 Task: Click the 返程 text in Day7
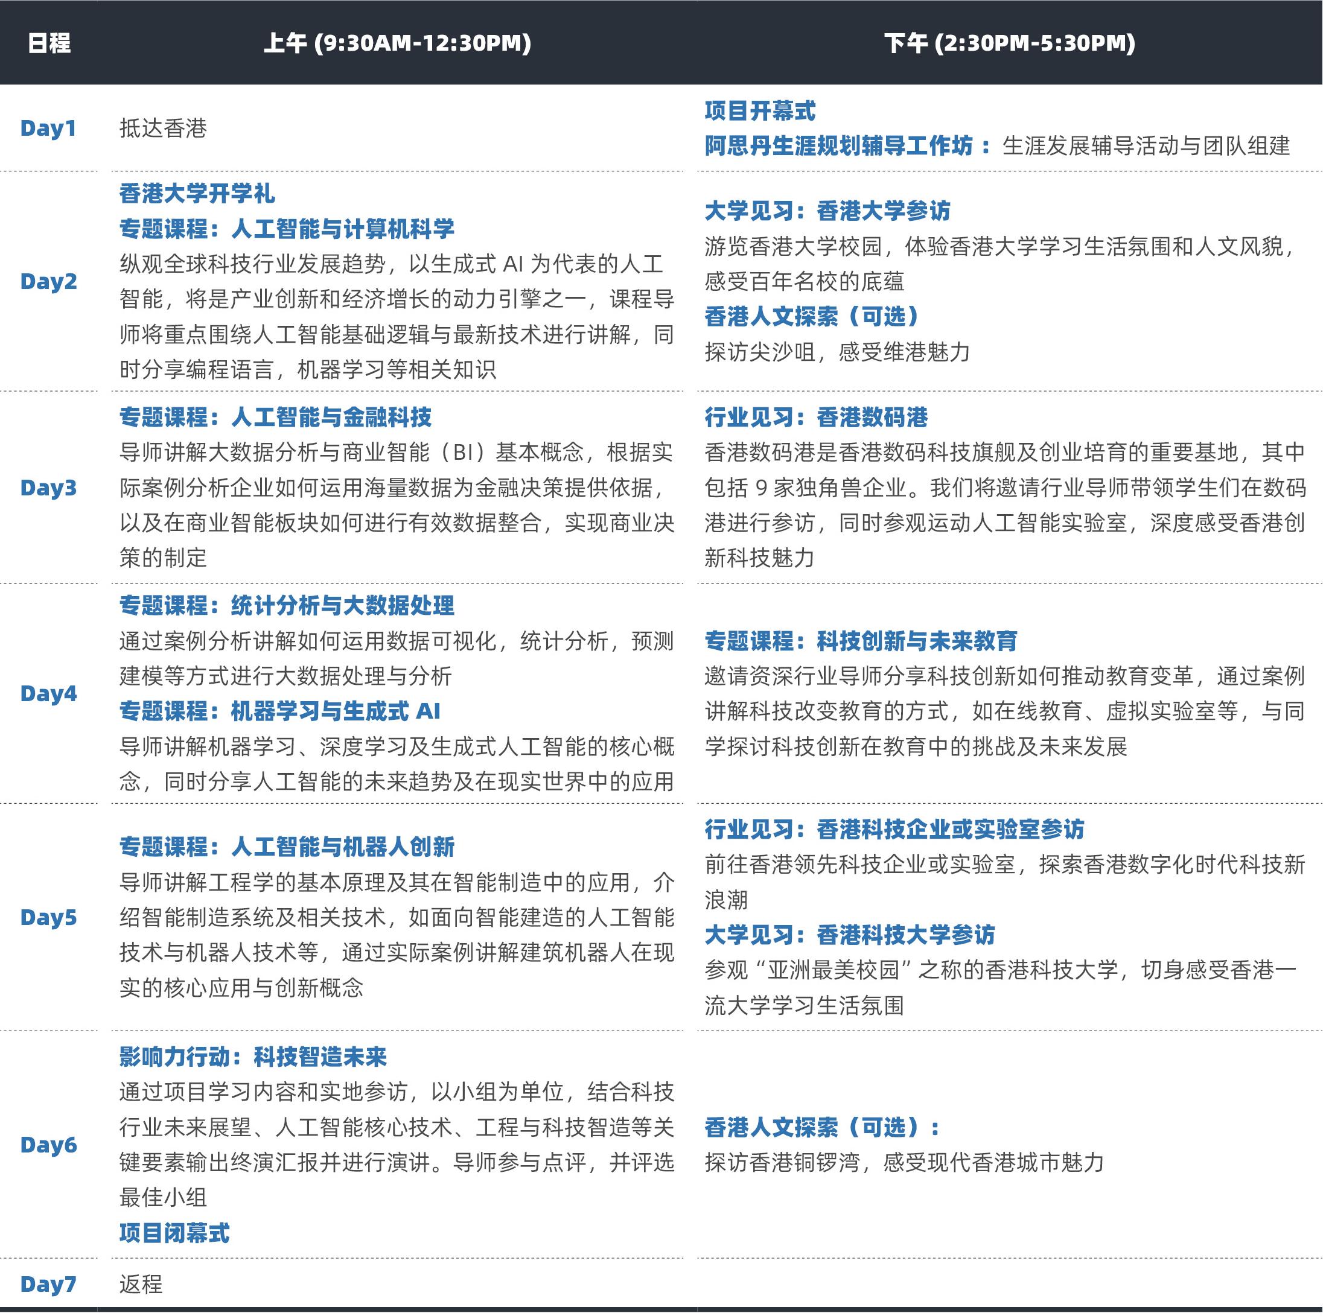[141, 1284]
